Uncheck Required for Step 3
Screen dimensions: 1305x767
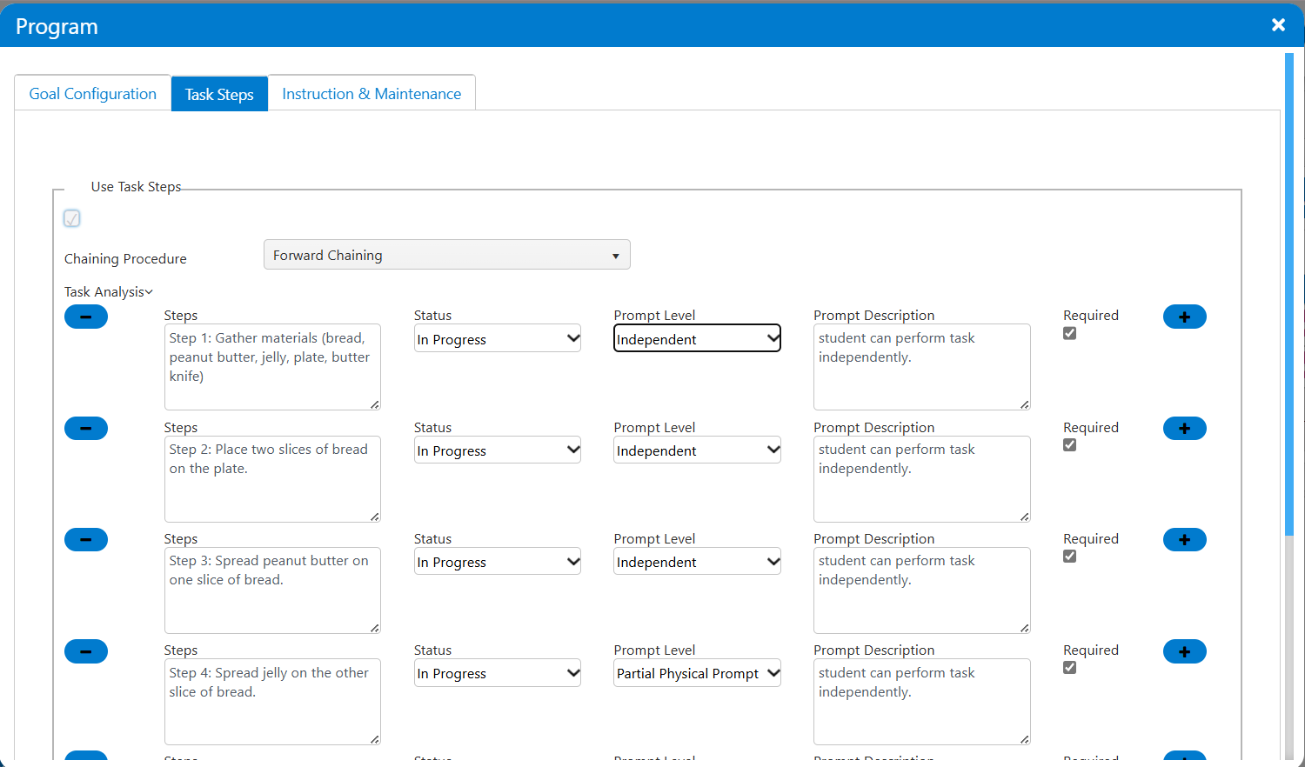[x=1070, y=556]
